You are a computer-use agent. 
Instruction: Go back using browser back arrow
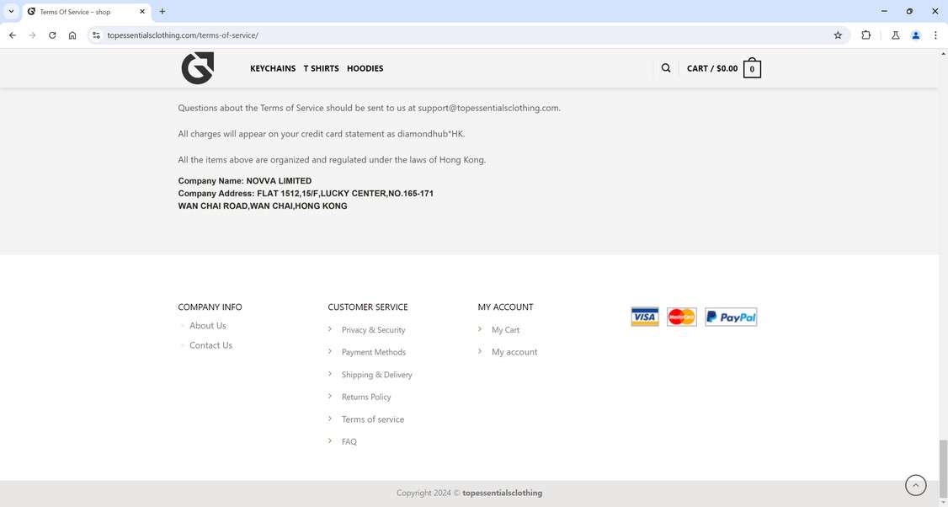pos(13,35)
